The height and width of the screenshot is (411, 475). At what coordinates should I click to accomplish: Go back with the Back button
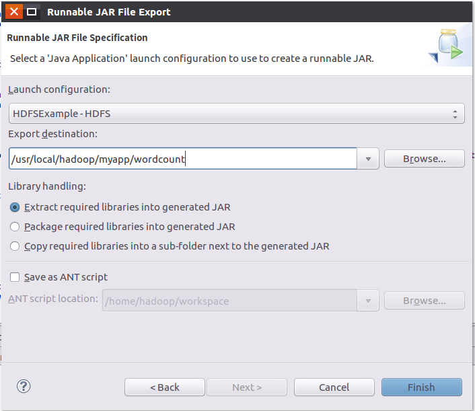165,387
